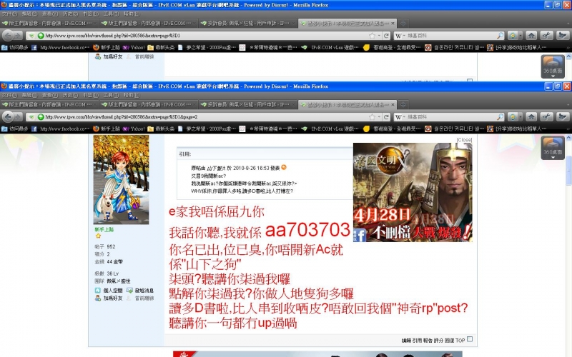This screenshot has height=357, width=572.
Task: Go back in the lower Firefox window
Action: [x=9, y=116]
